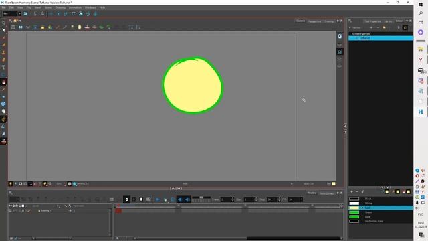Open Windows Start button on taskbar
Image resolution: width=428 pixels, height=241 pixels.
coord(421,5)
